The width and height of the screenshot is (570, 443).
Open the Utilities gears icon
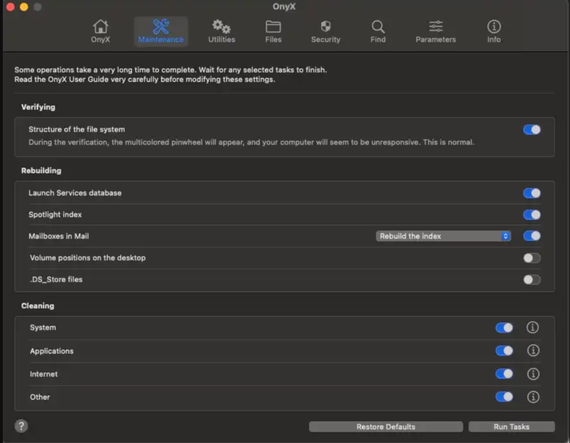(x=221, y=27)
